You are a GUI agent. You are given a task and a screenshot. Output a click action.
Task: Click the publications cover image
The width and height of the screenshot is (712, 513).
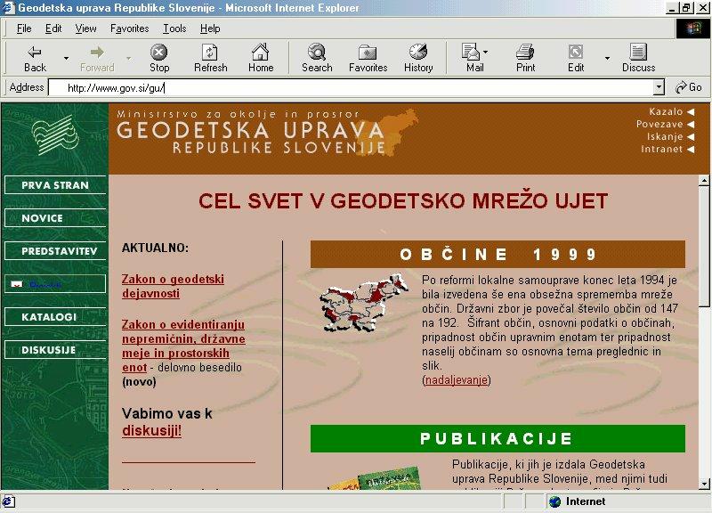tap(375, 478)
